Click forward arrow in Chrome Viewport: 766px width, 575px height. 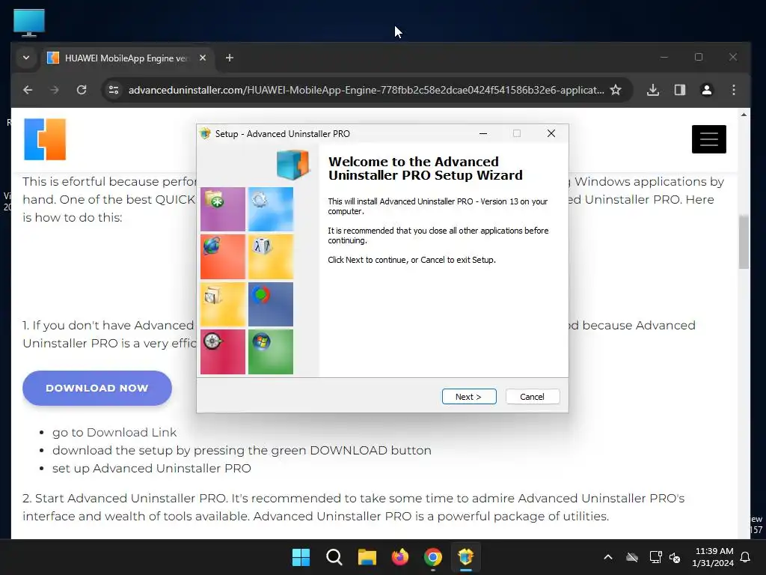click(55, 90)
